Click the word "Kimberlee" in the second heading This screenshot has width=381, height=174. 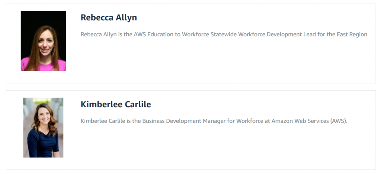(x=101, y=105)
